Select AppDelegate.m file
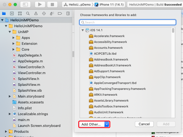183x137 pixels. (x=28, y=61)
